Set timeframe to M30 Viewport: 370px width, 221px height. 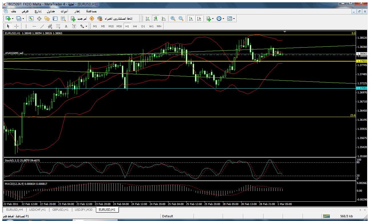click(x=119, y=26)
